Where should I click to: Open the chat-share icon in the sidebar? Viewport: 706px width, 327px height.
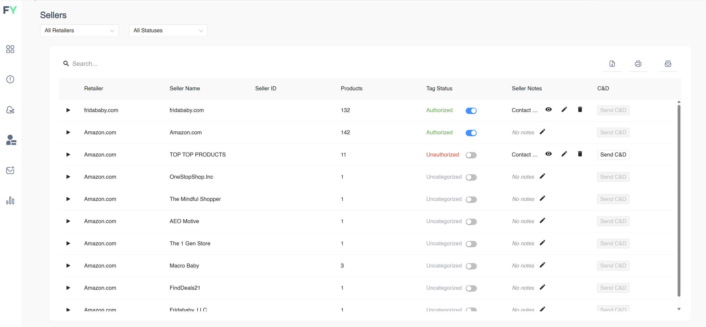tap(10, 110)
